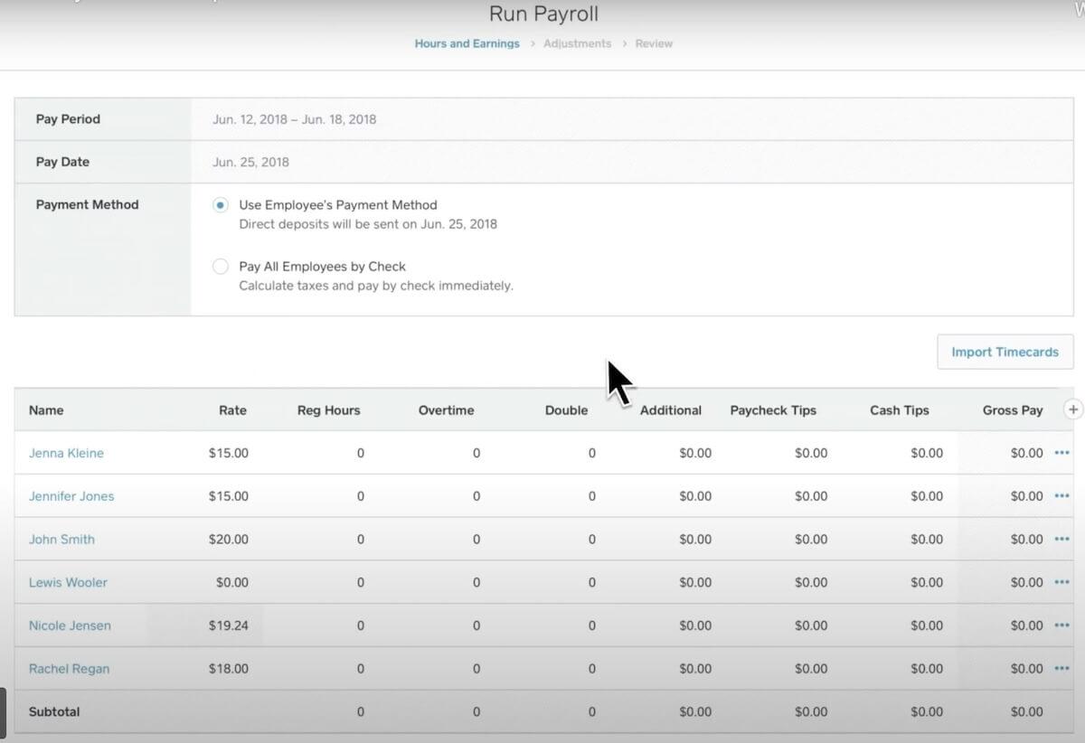
Task: Open more options for Jenna Kleine row
Action: pyautogui.click(x=1061, y=453)
